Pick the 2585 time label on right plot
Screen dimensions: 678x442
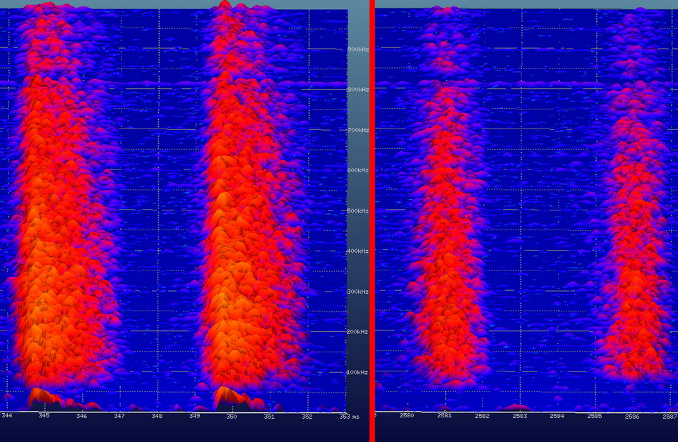coord(595,416)
